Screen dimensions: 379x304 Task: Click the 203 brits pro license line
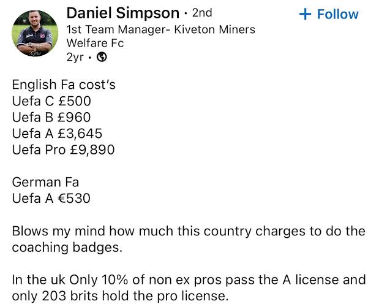coord(120,296)
